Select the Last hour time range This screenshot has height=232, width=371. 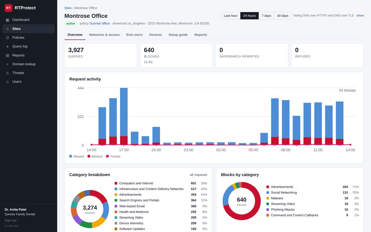click(x=231, y=16)
